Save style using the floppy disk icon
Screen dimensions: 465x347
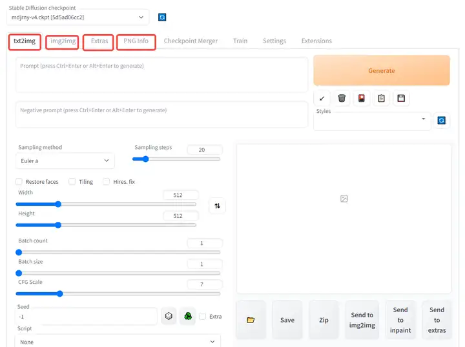(401, 98)
